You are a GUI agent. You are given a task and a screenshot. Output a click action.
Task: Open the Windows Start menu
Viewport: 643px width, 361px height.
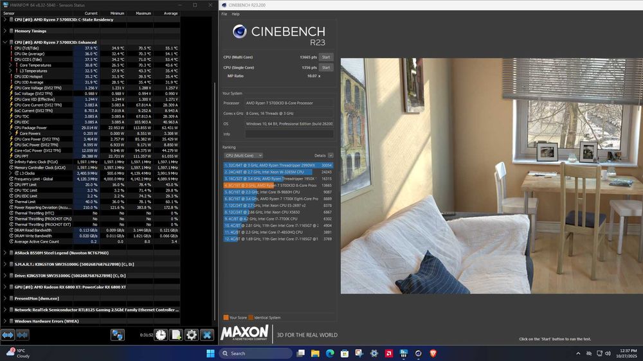(x=210, y=353)
